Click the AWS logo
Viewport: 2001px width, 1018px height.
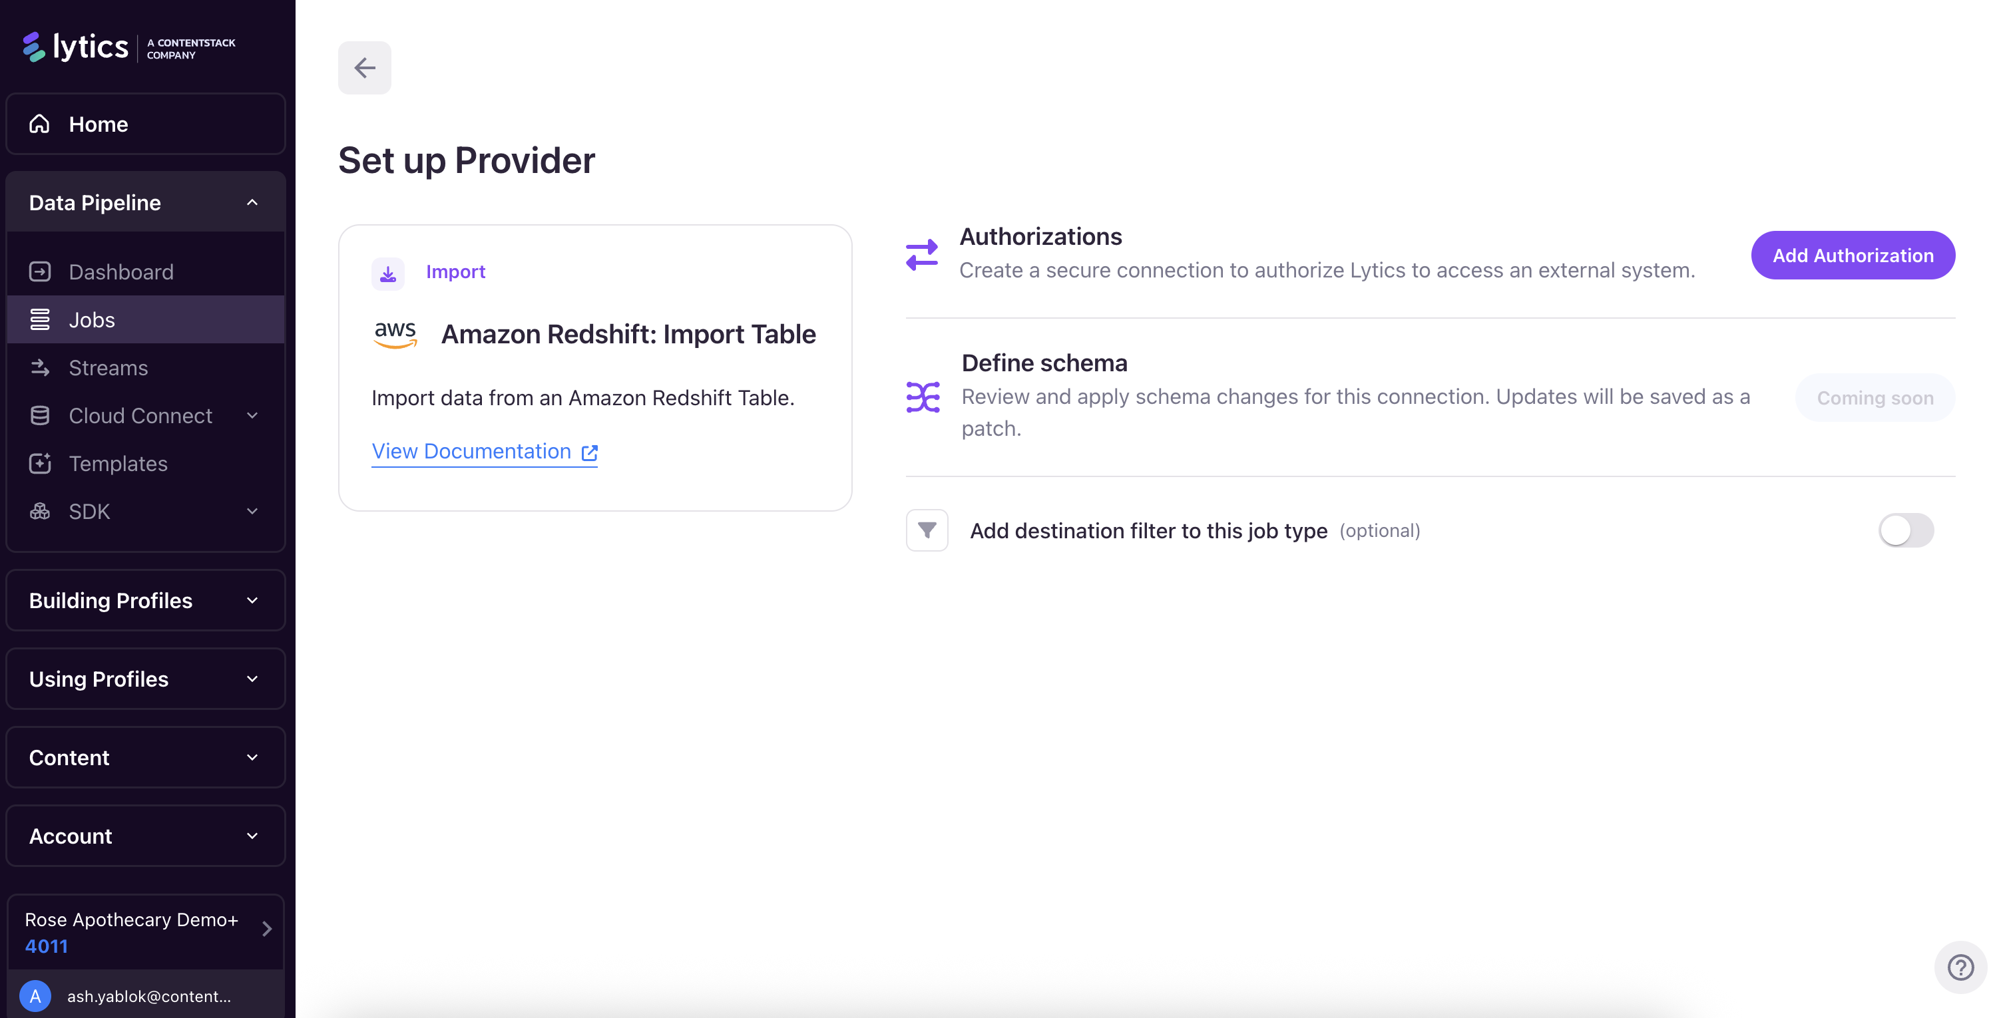(x=395, y=335)
